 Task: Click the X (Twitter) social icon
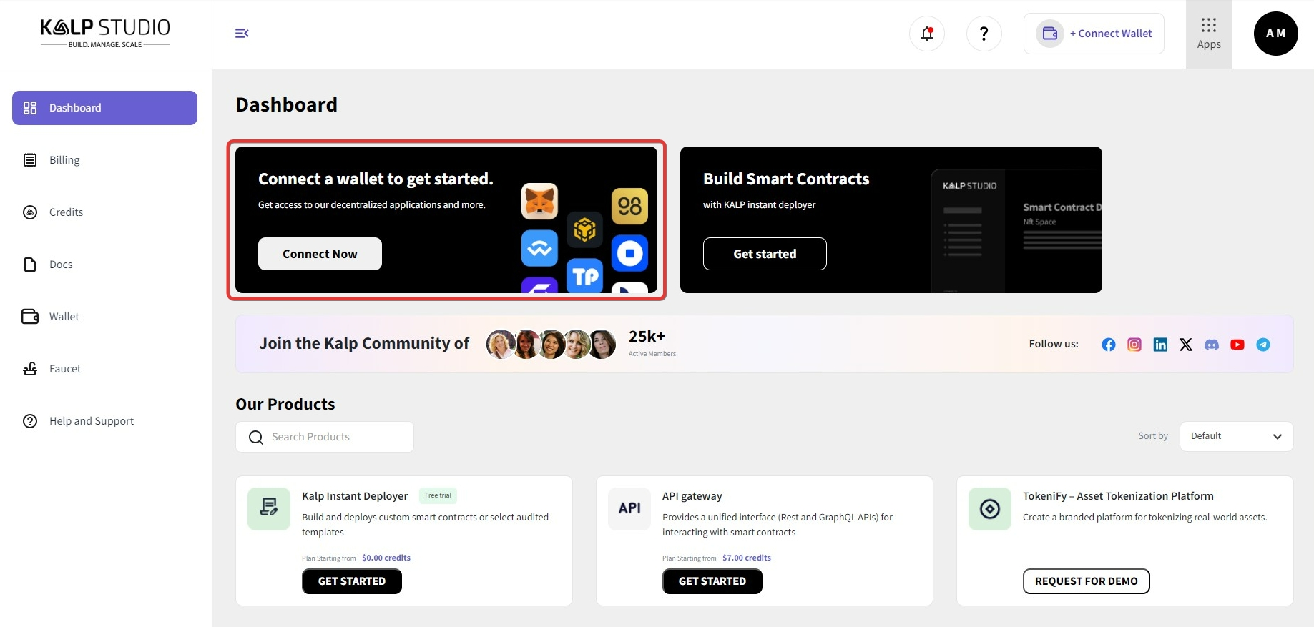click(x=1185, y=345)
